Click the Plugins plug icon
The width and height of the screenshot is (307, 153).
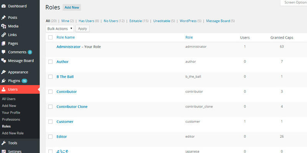pyautogui.click(x=3, y=81)
